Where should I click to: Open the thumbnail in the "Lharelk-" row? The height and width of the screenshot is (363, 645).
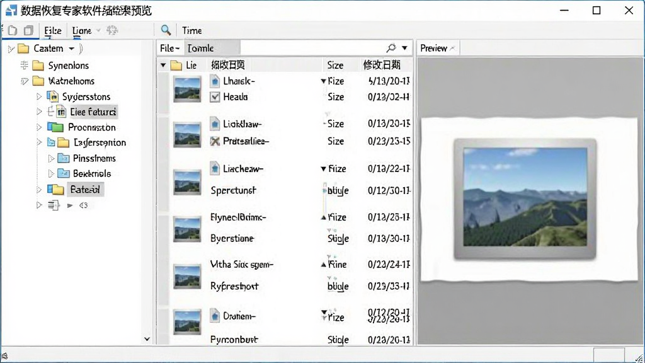point(187,89)
